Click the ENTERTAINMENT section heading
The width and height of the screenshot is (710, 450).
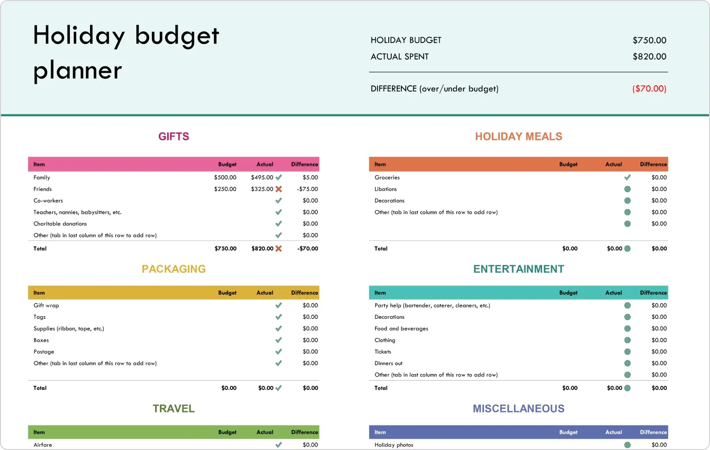click(x=519, y=269)
